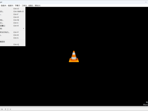148x111 pixels.
Task: Toggle the loop repeat icon
Action: pos(8,109)
